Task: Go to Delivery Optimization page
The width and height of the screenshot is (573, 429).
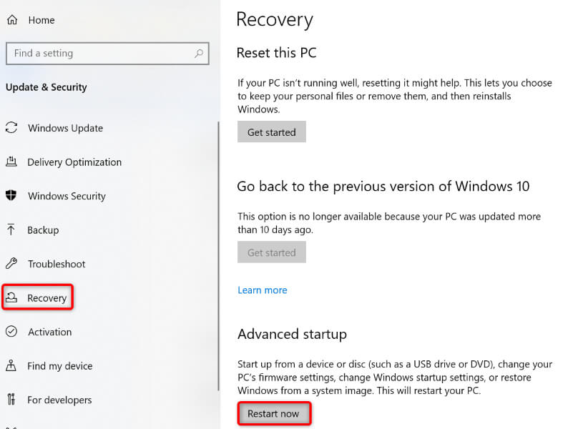Action: coord(74,162)
